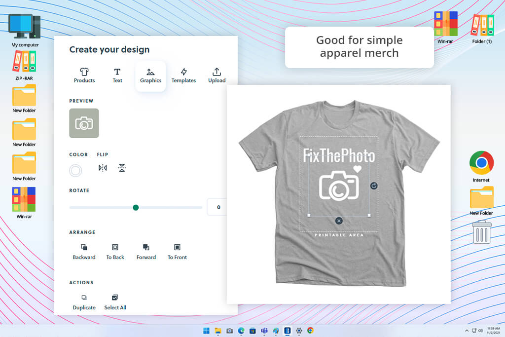The height and width of the screenshot is (337, 505).
Task: Bring graphic Forward one layer
Action: click(x=146, y=252)
